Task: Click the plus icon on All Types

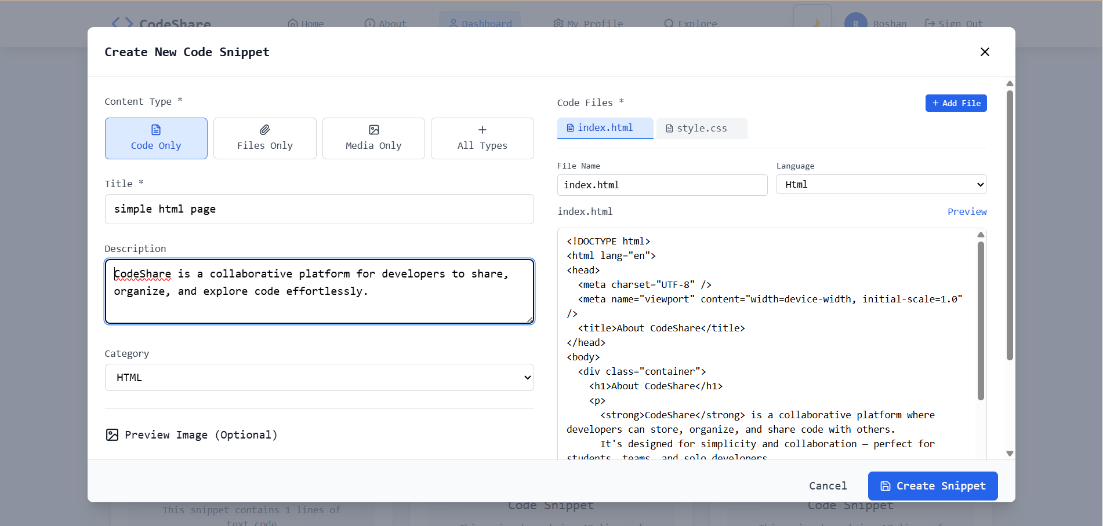Action: (482, 130)
